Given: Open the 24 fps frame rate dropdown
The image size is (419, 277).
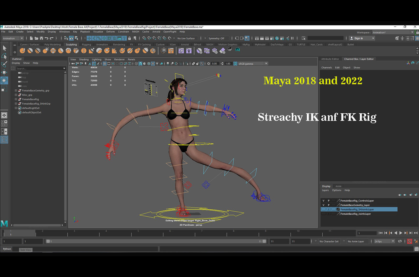Looking at the screenshot, I should 384,241.
